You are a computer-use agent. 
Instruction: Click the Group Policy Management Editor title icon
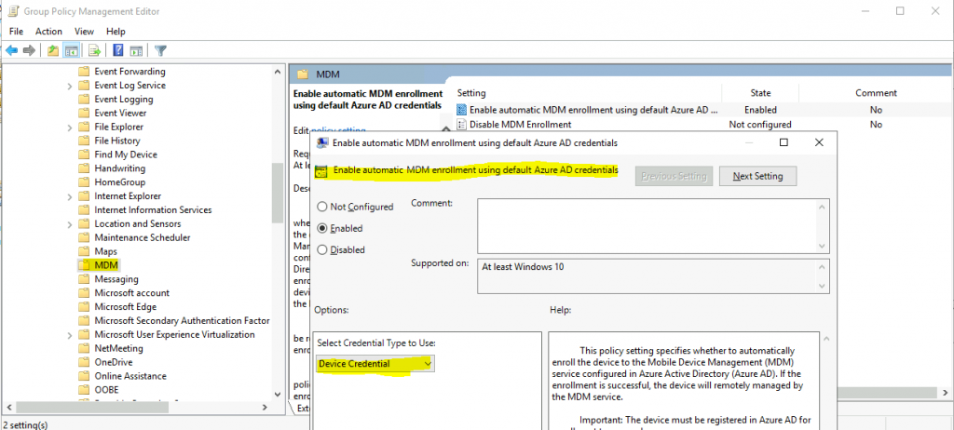pyautogui.click(x=13, y=11)
